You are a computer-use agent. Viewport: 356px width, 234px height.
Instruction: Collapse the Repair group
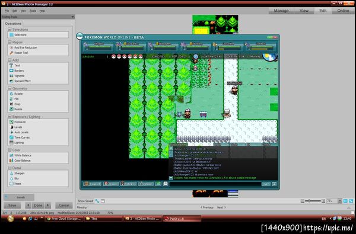tap(9, 42)
